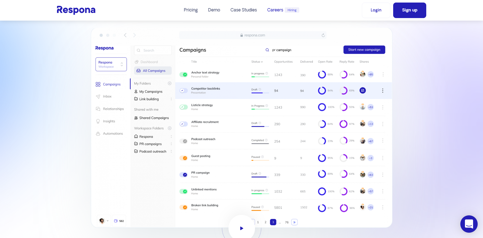This screenshot has height=238, width=483.
Task: Jump to page 76 in pagination
Action: tap(287, 222)
